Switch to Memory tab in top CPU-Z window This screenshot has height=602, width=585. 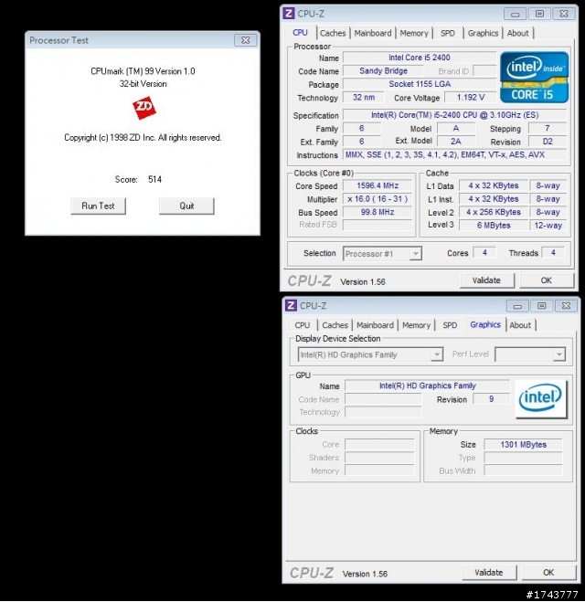[x=414, y=33]
